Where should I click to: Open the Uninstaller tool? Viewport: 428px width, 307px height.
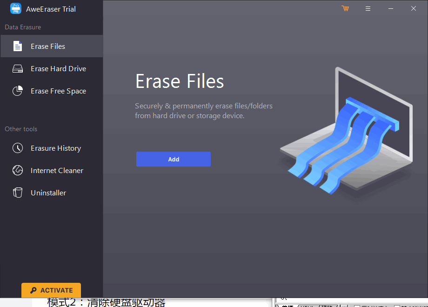pos(52,193)
